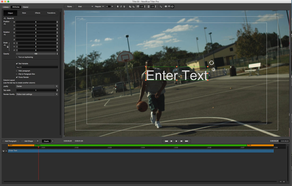Open the Library panel tab
Viewport: 292px width, 186px height.
pyautogui.click(x=6, y=7)
